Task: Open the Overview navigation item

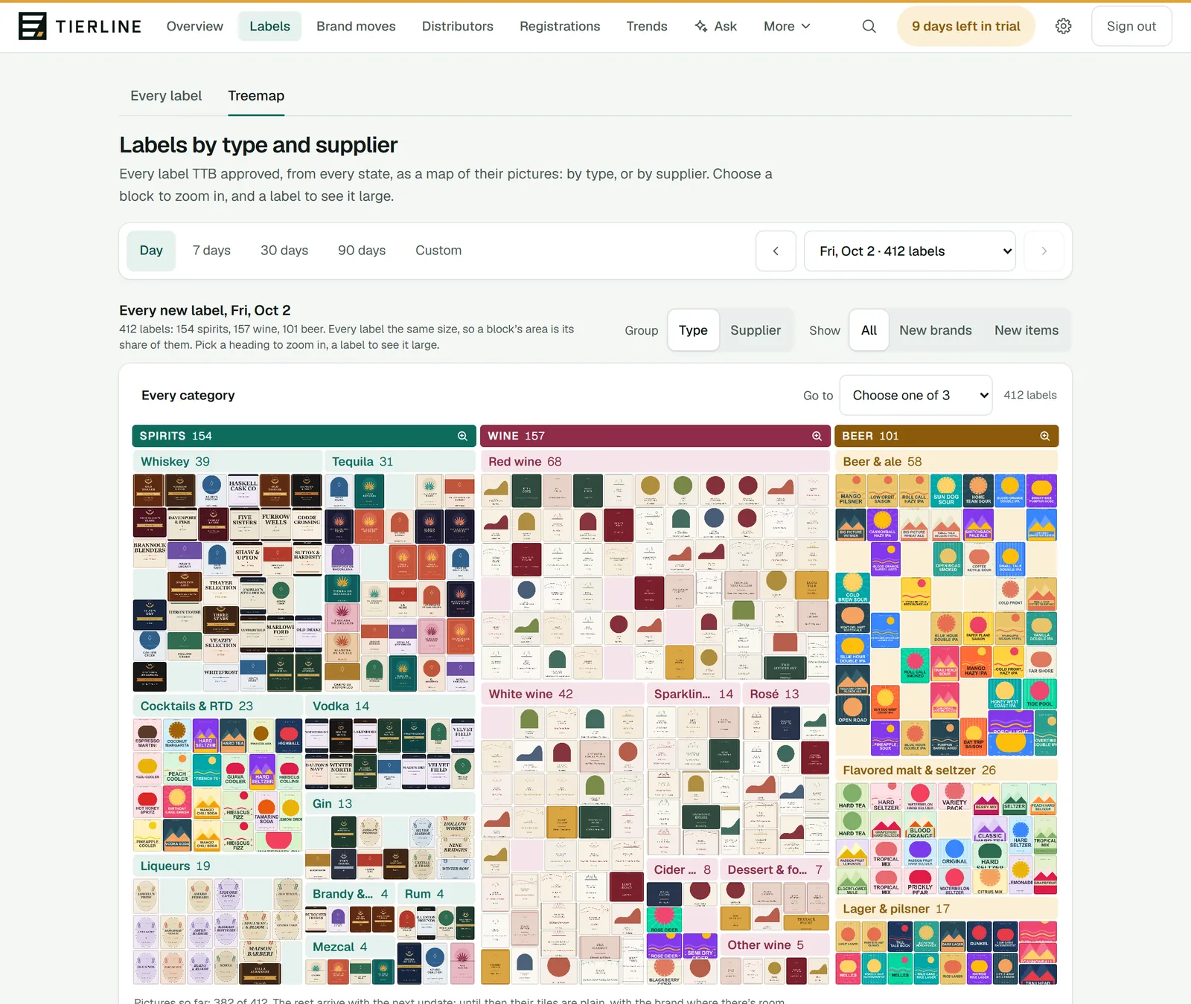Action: point(195,26)
